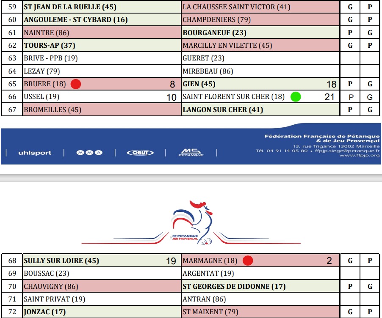Click the FF Petanque rooster logo
This screenshot has height=318, width=382.
191,222
